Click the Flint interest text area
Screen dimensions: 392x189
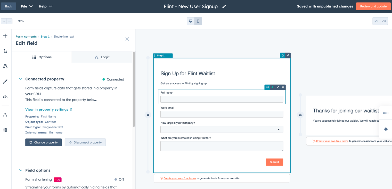click(x=222, y=146)
